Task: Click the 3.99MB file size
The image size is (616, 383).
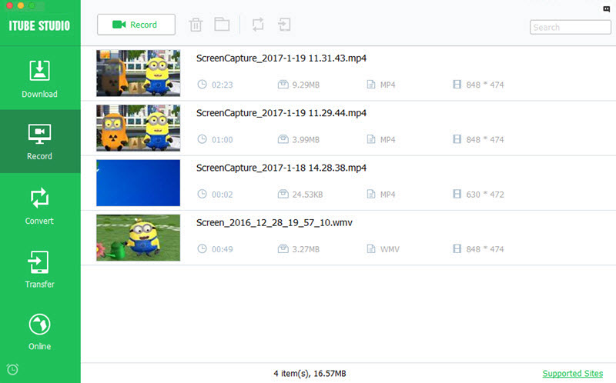Action: pyautogui.click(x=306, y=140)
